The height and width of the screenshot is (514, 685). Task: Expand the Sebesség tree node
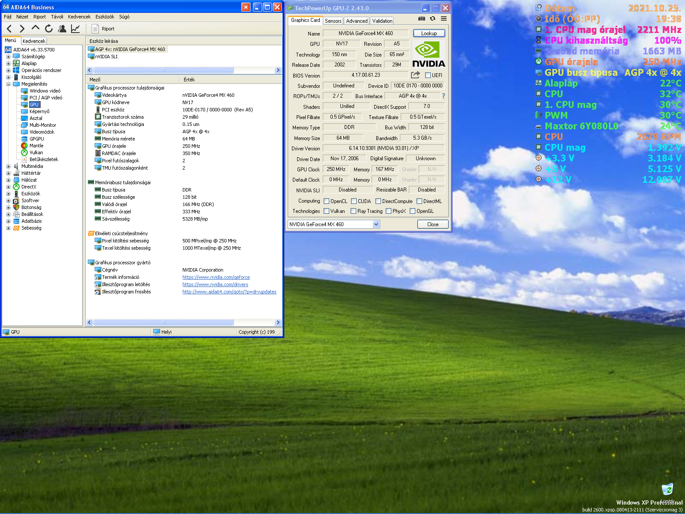pos(8,228)
